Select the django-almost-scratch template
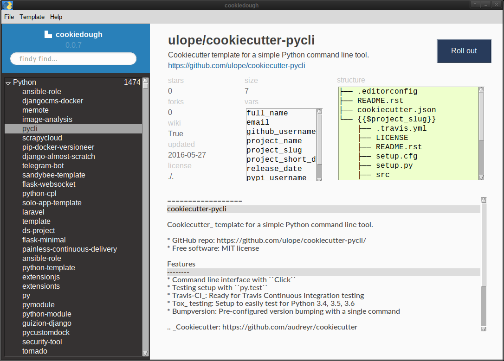The image size is (504, 361). (x=58, y=157)
